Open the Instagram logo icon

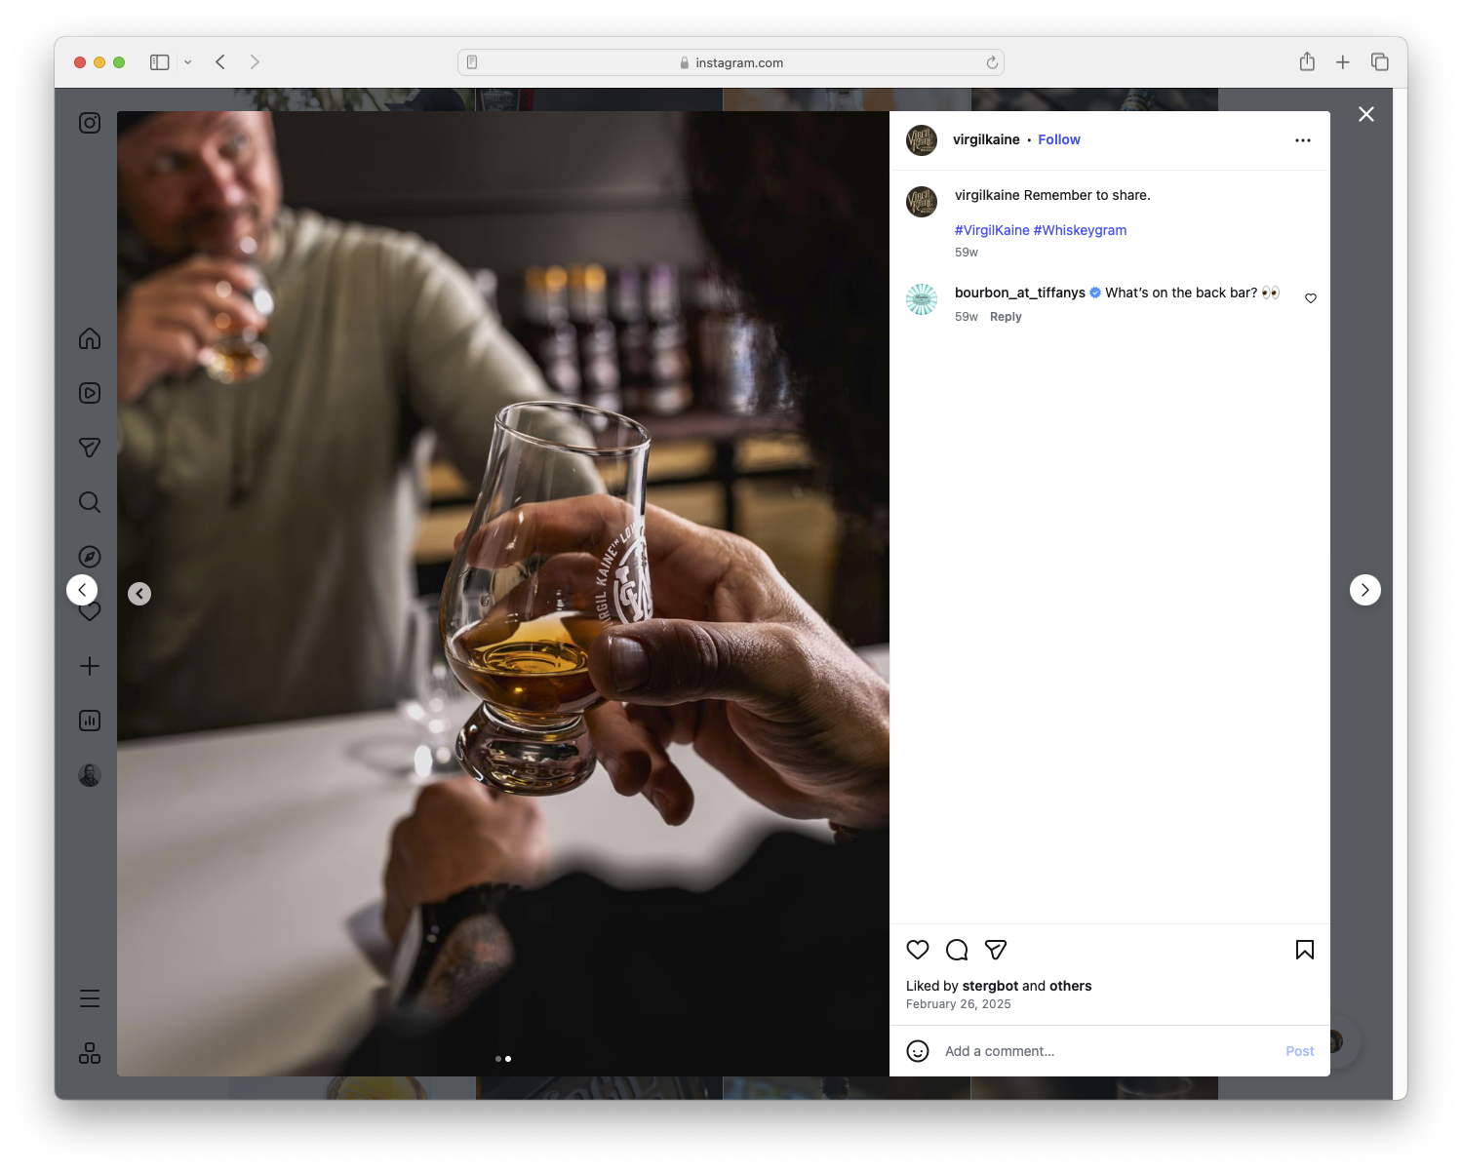[x=89, y=123]
